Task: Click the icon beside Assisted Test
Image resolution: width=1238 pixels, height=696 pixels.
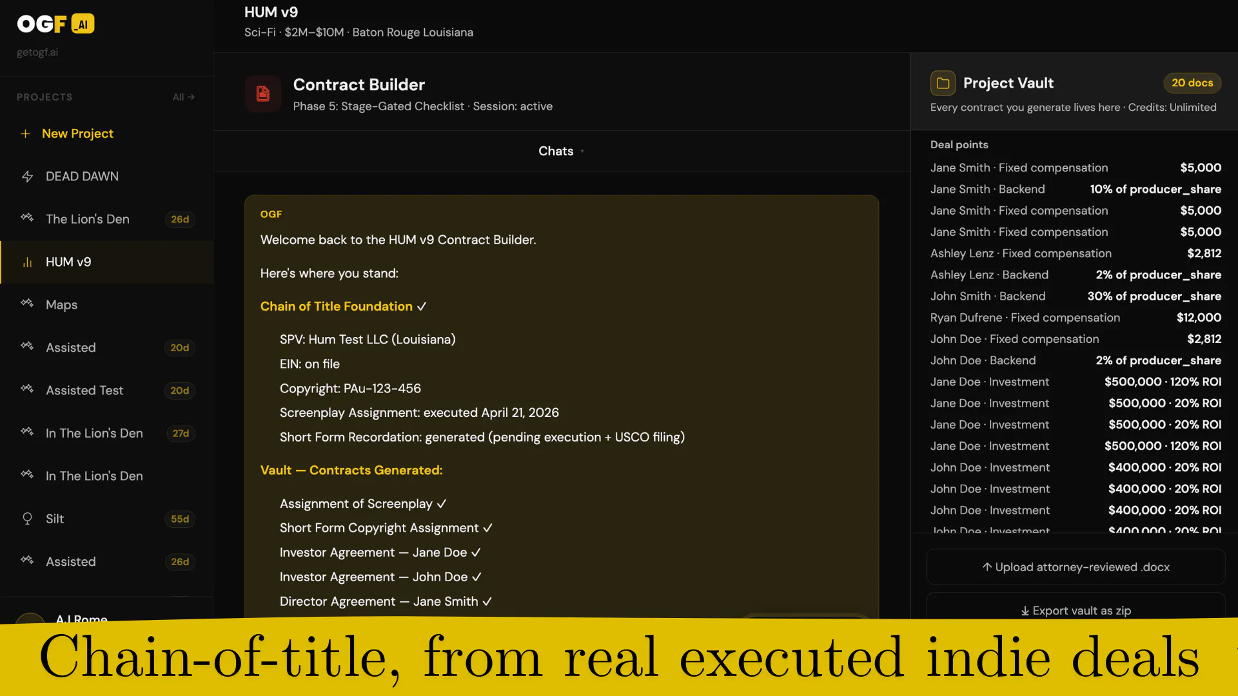Action: point(27,389)
